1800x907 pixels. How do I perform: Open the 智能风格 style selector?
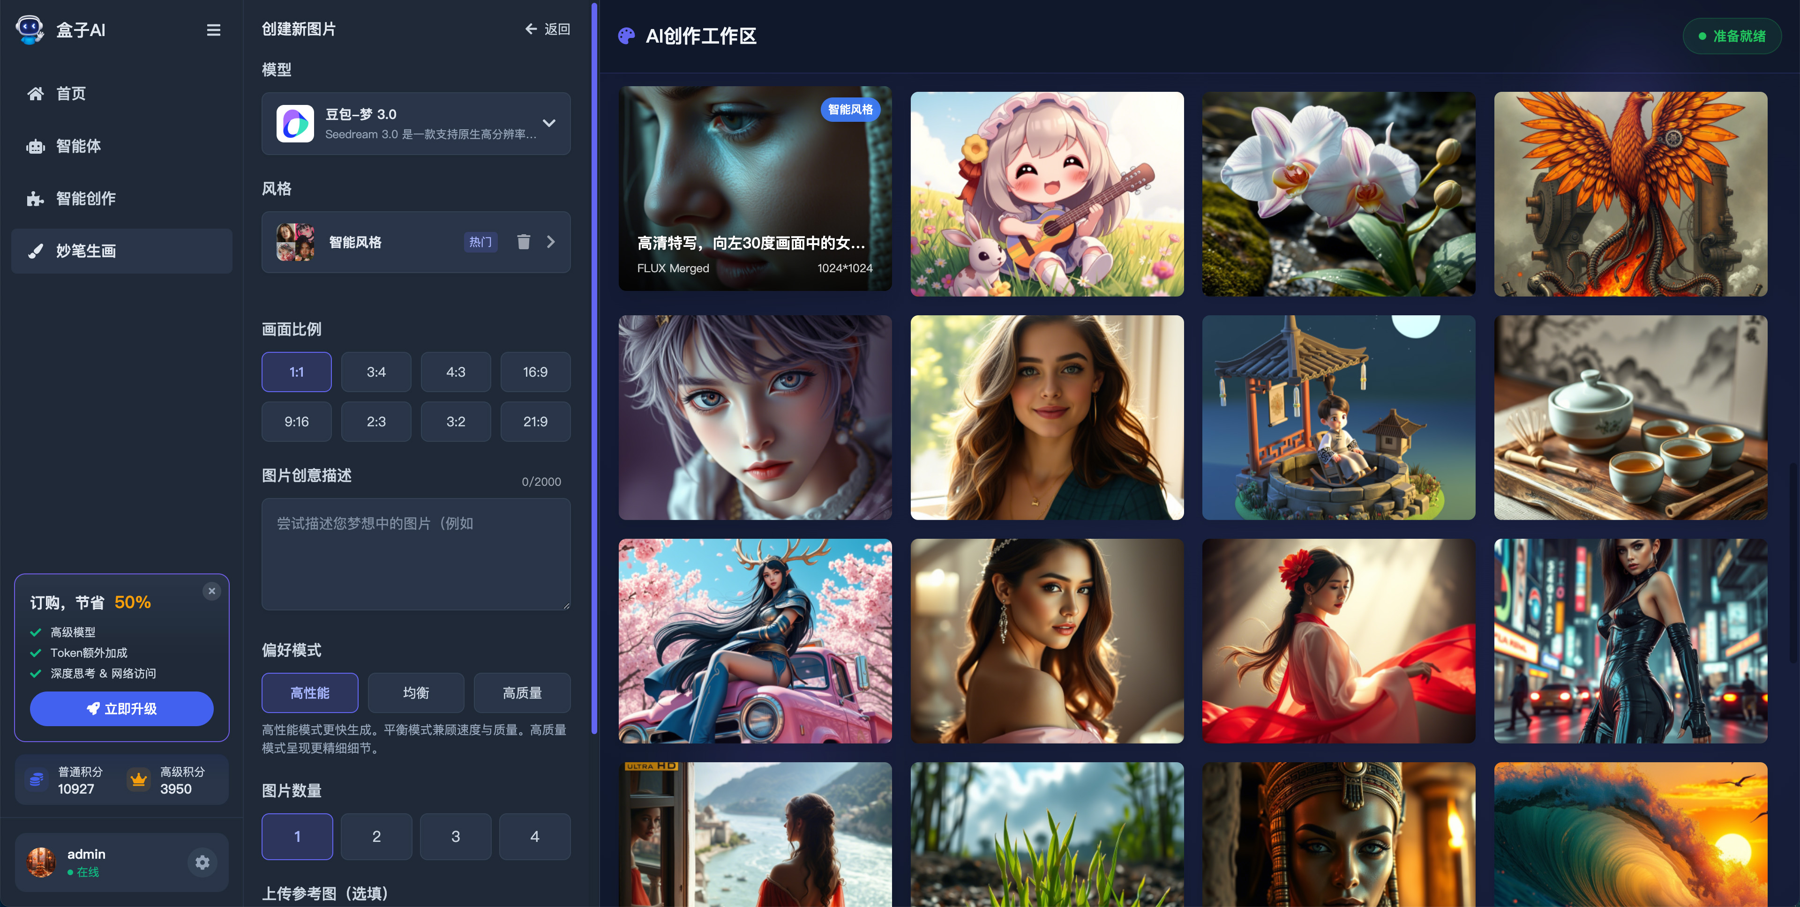pos(416,242)
